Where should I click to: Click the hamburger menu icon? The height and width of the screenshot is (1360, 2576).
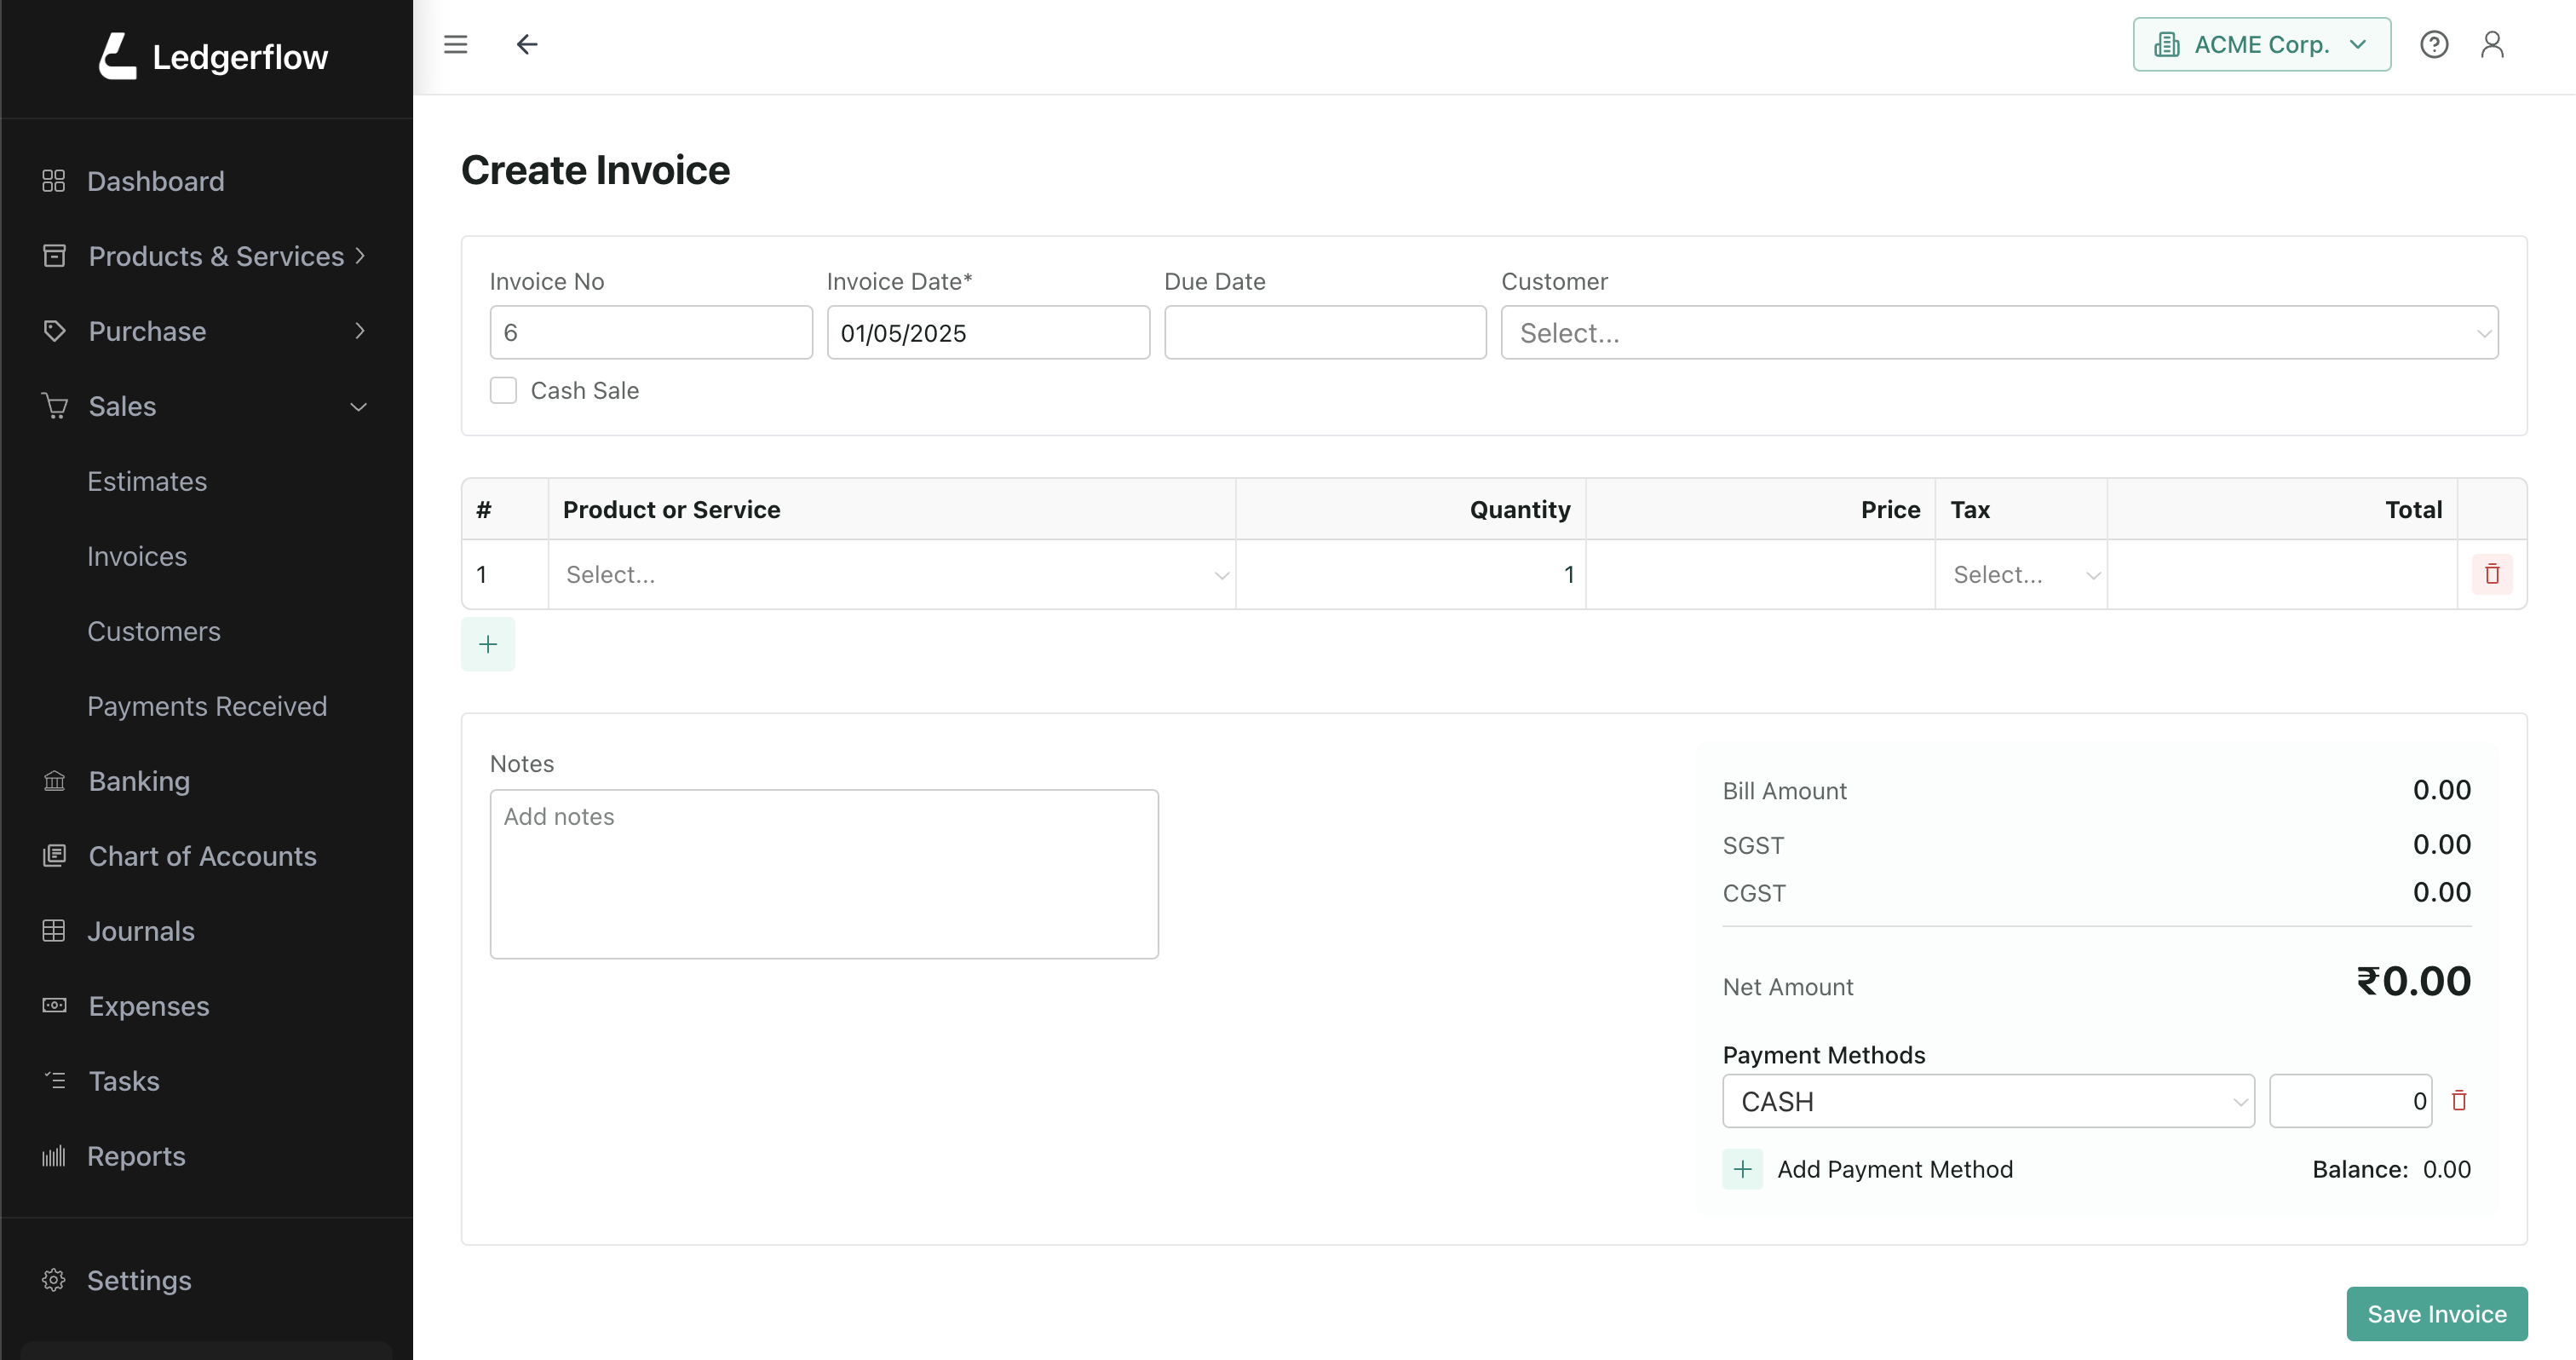(x=455, y=44)
